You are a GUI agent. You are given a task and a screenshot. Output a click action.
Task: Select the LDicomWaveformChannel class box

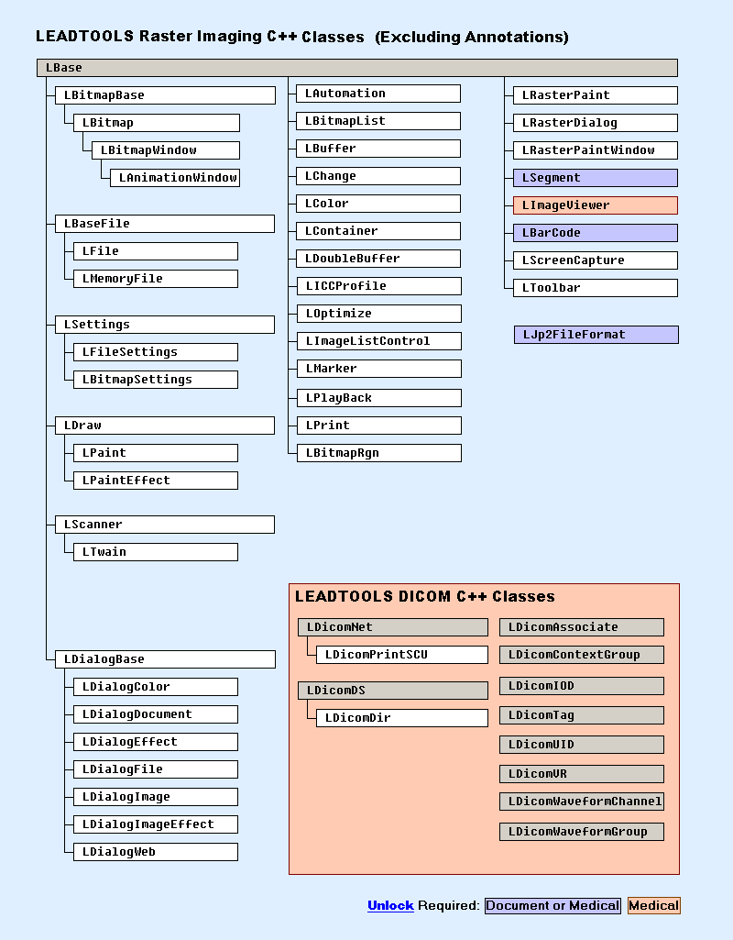tap(582, 802)
